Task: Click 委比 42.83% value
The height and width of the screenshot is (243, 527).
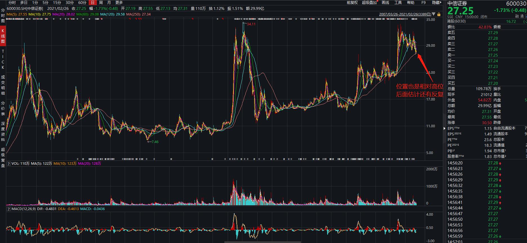Action: [485, 27]
